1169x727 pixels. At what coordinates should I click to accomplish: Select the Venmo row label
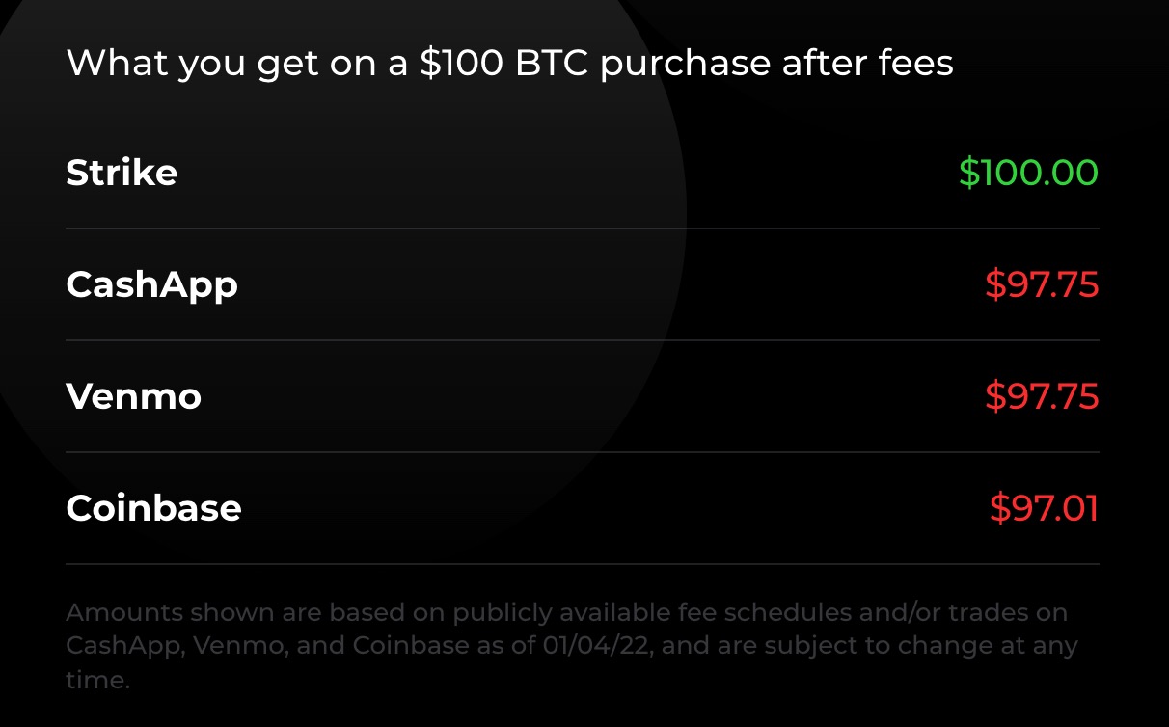click(x=133, y=397)
